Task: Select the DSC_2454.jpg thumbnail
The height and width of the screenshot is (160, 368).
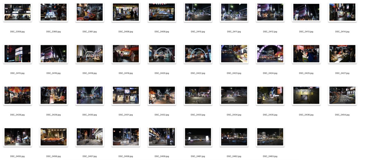Action: point(342,95)
